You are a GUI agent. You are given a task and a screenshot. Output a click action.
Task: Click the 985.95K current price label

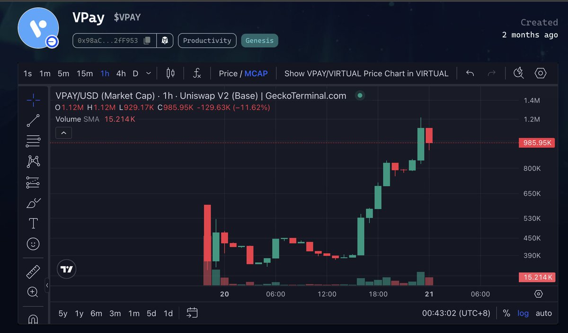tap(537, 142)
